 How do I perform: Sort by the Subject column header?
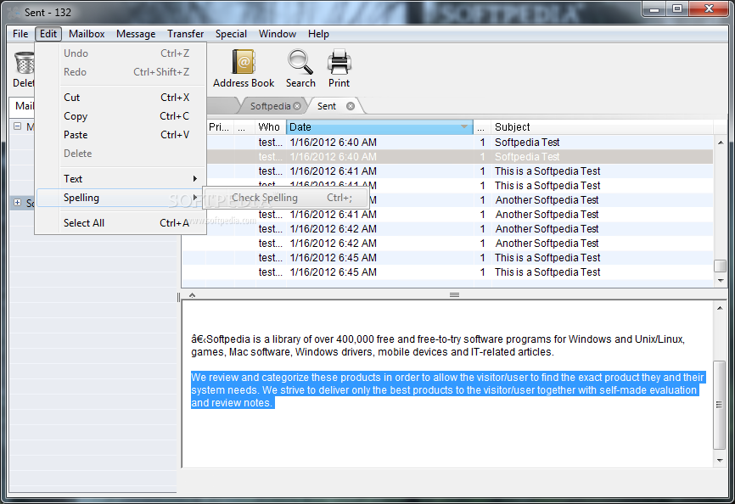tap(602, 127)
